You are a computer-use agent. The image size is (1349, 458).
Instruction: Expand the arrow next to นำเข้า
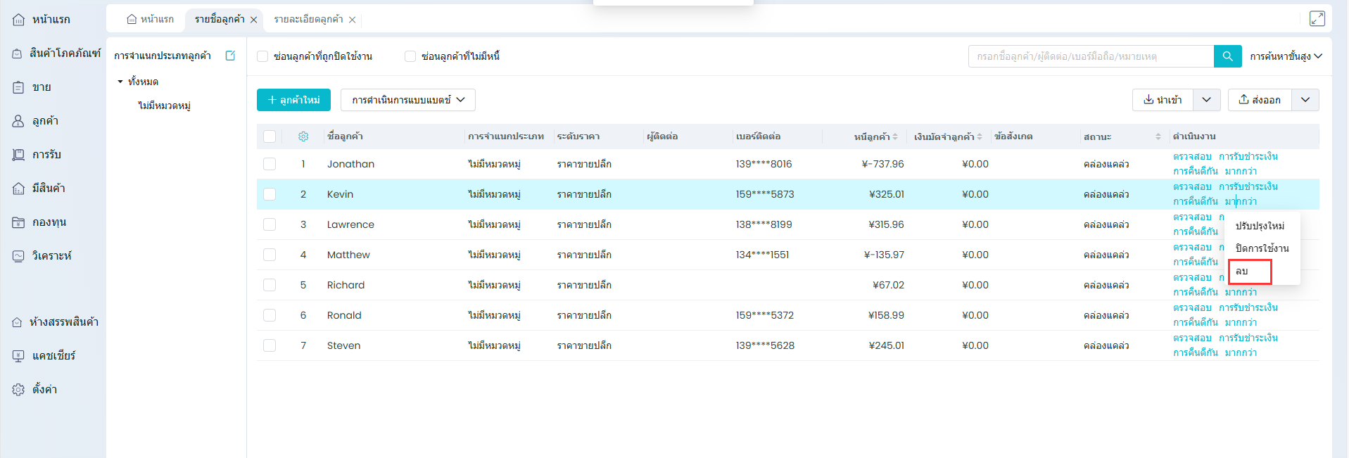click(1206, 100)
